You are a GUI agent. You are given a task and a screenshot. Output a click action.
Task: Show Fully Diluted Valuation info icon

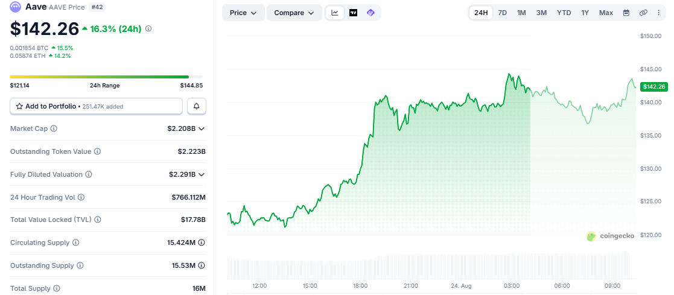tap(89, 174)
